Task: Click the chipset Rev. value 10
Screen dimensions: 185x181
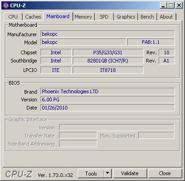Action: pyautogui.click(x=167, y=52)
